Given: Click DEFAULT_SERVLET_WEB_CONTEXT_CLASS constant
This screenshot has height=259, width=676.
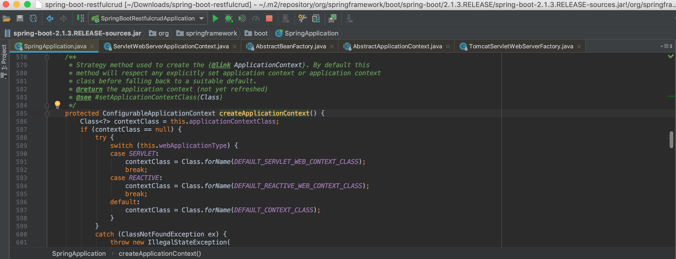Looking at the screenshot, I should click(296, 162).
